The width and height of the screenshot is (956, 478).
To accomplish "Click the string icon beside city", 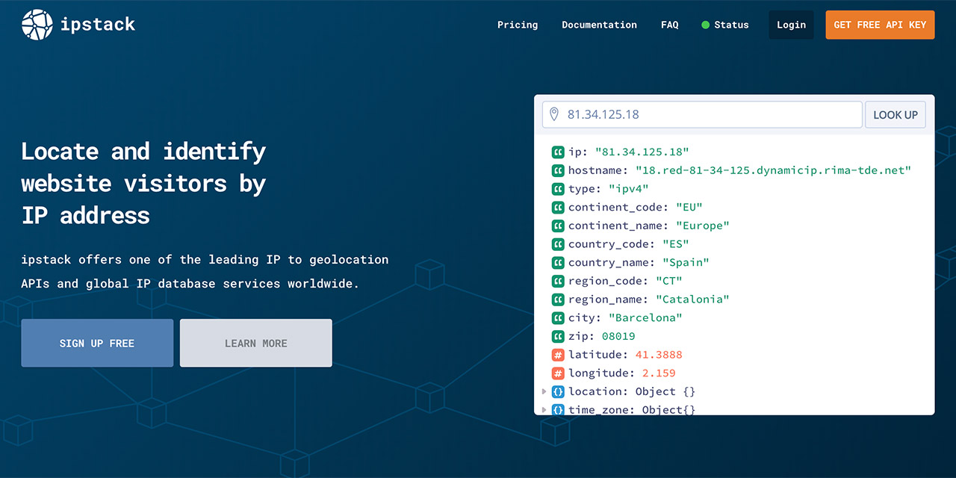I will [558, 317].
